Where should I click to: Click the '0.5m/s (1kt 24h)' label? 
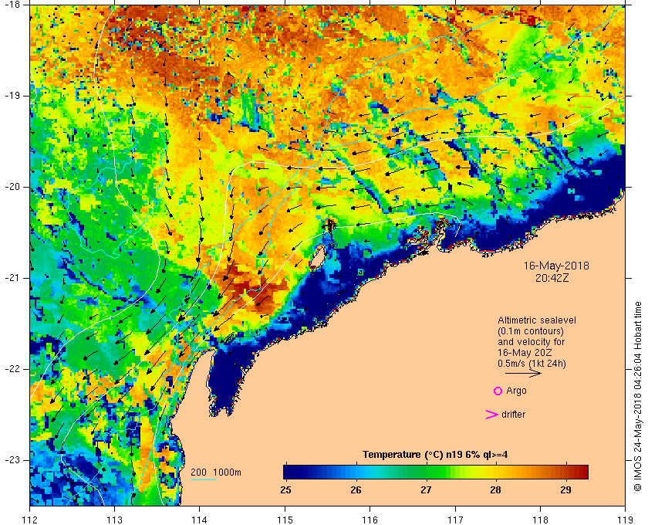[532, 364]
